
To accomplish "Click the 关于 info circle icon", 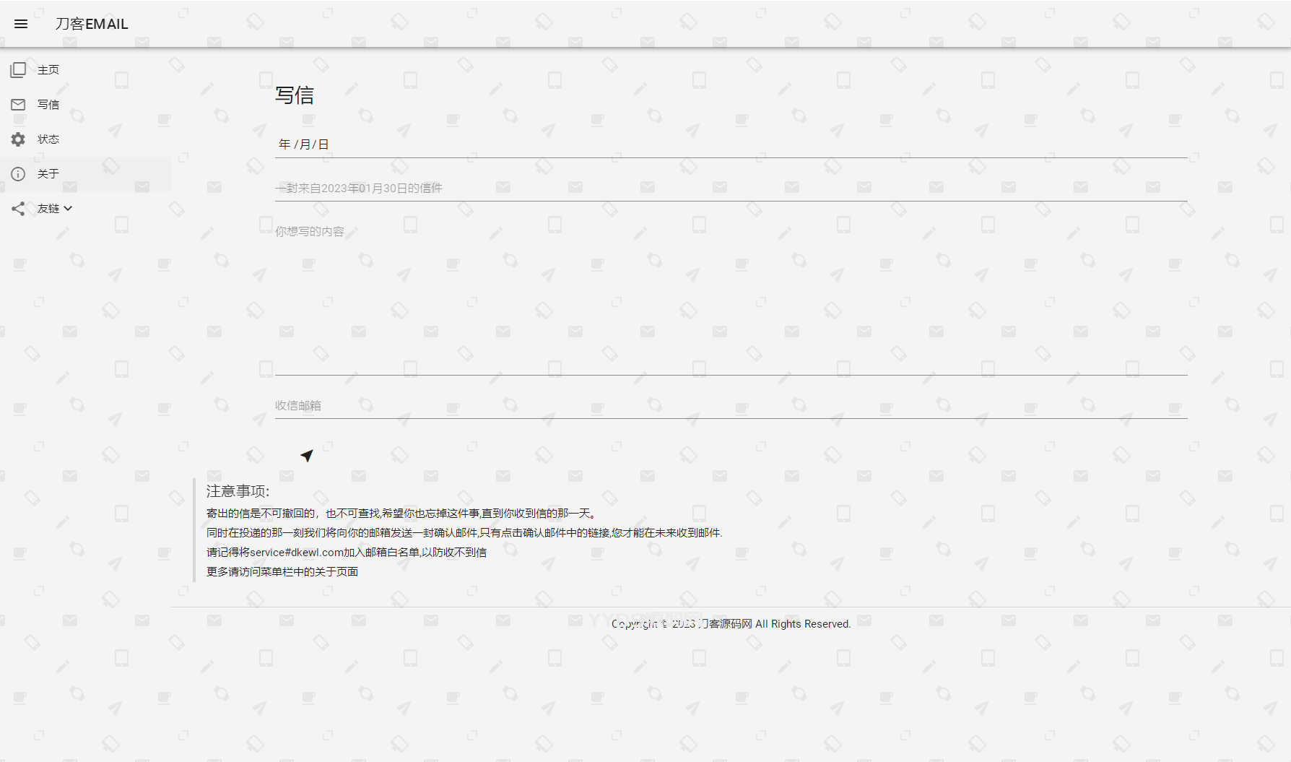I will coord(17,173).
